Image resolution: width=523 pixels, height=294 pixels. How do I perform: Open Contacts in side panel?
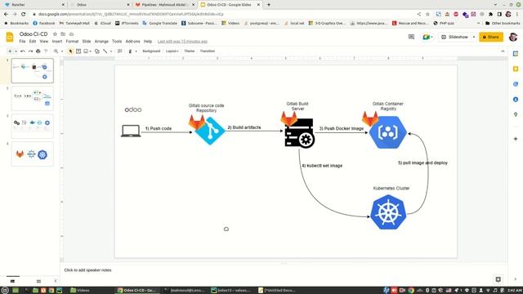(516, 100)
